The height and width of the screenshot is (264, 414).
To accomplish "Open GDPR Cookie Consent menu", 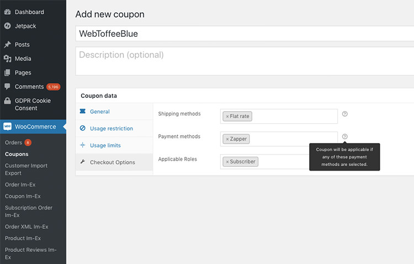I will [33, 105].
